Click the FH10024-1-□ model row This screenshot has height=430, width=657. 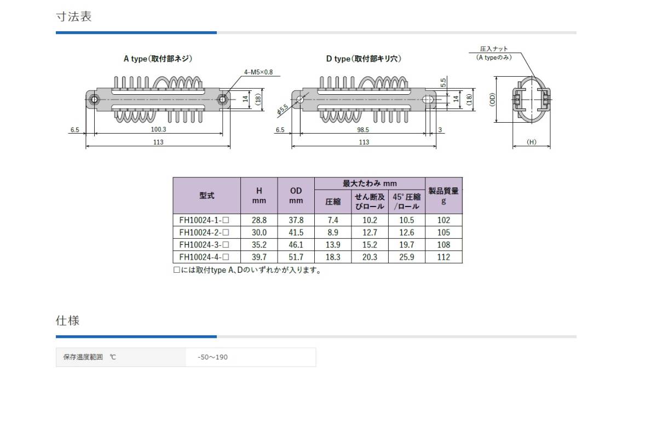coord(318,220)
